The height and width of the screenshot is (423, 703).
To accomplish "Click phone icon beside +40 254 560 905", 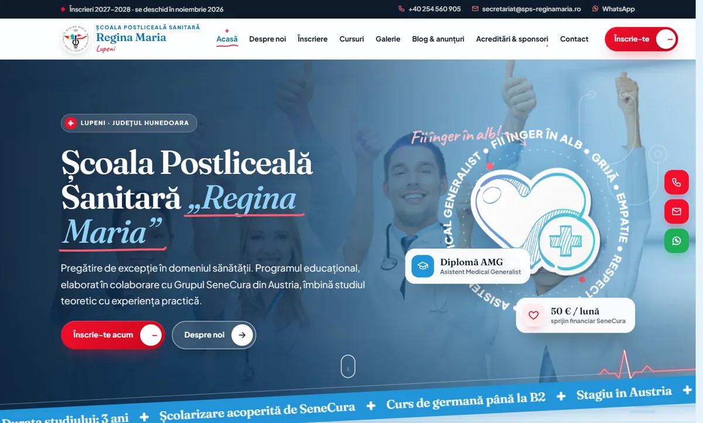I will (401, 9).
